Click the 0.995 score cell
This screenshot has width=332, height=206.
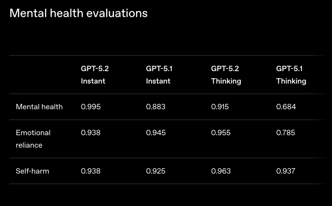point(91,107)
